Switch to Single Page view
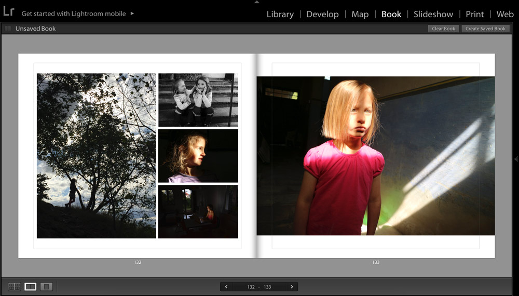Screen dimensions: 519x296 click(46, 287)
